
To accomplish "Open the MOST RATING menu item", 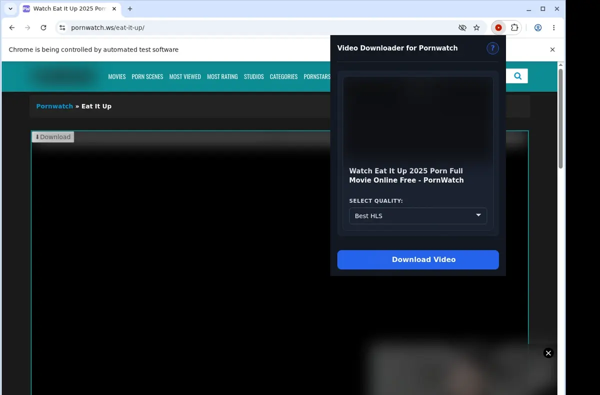I will click(222, 76).
